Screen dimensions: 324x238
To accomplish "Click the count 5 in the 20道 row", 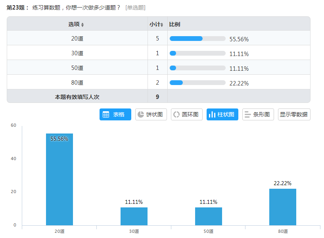I will [x=157, y=39].
